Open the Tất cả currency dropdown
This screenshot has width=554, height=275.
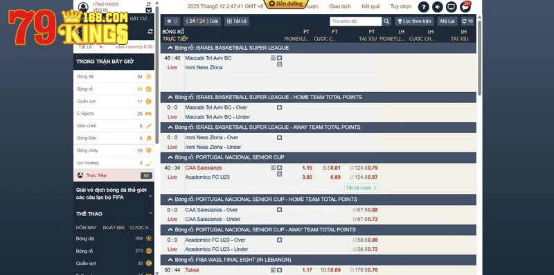90,46
